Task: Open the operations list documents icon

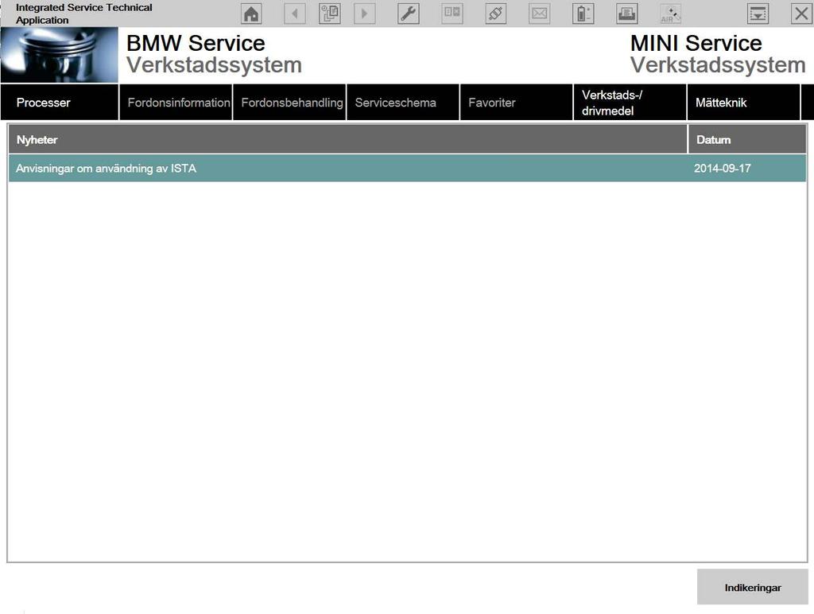Action: point(330,14)
